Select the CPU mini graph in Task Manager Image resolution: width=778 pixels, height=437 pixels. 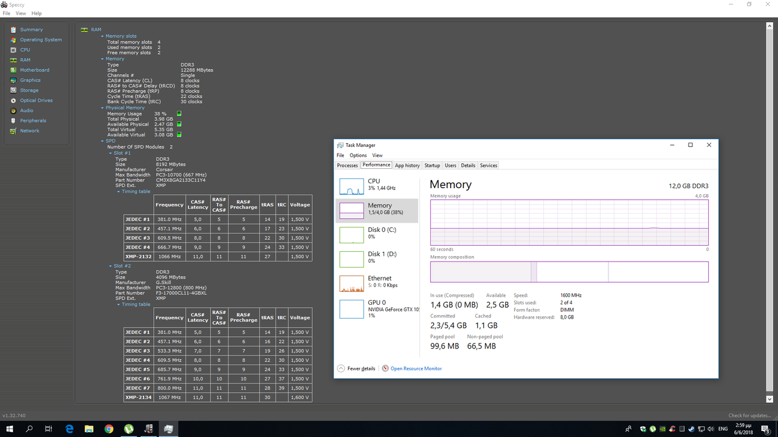(x=351, y=186)
